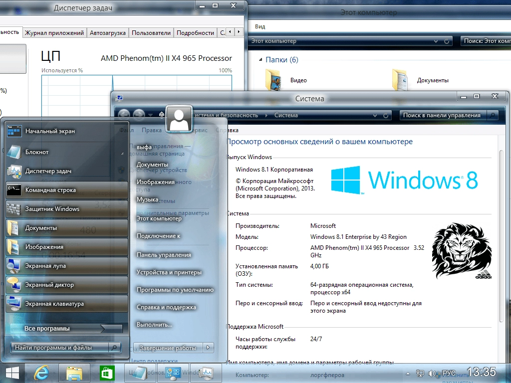Image resolution: width=511 pixels, height=383 pixels.
Task: Switch to Журнал приложений tab
Action: [x=54, y=32]
